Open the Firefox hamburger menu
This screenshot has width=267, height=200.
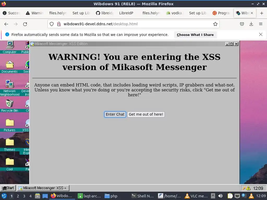click(x=261, y=24)
